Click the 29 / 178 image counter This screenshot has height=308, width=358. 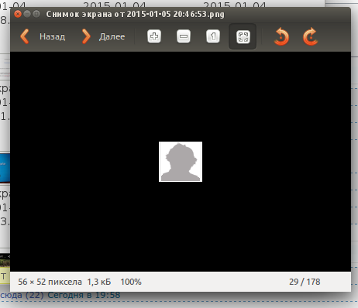(305, 282)
